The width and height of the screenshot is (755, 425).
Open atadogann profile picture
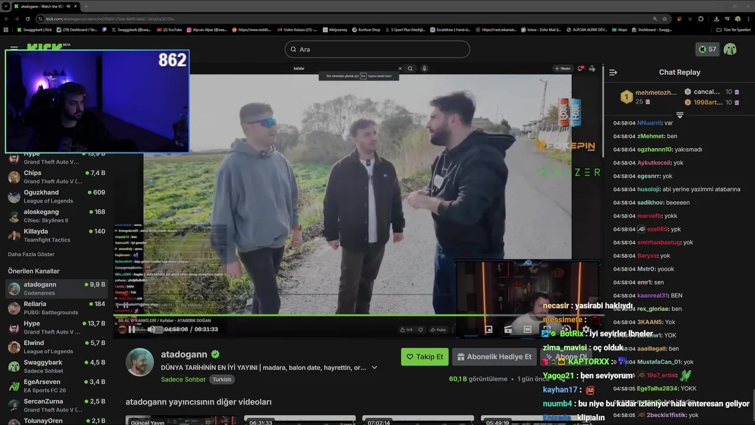[x=140, y=362]
